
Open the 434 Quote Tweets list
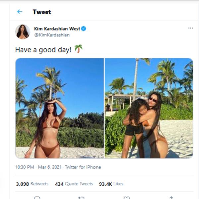(x=74, y=184)
